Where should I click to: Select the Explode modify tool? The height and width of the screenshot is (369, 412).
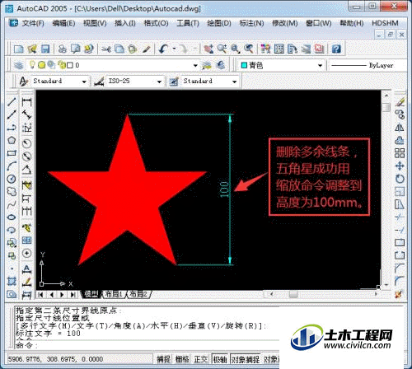pos(399,294)
